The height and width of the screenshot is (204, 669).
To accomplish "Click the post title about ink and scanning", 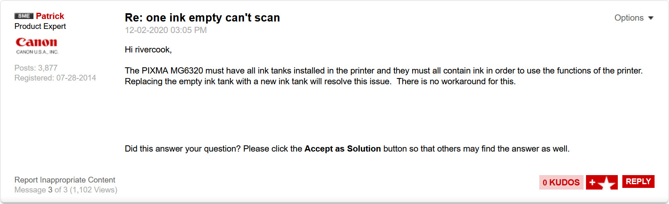I will point(202,18).
